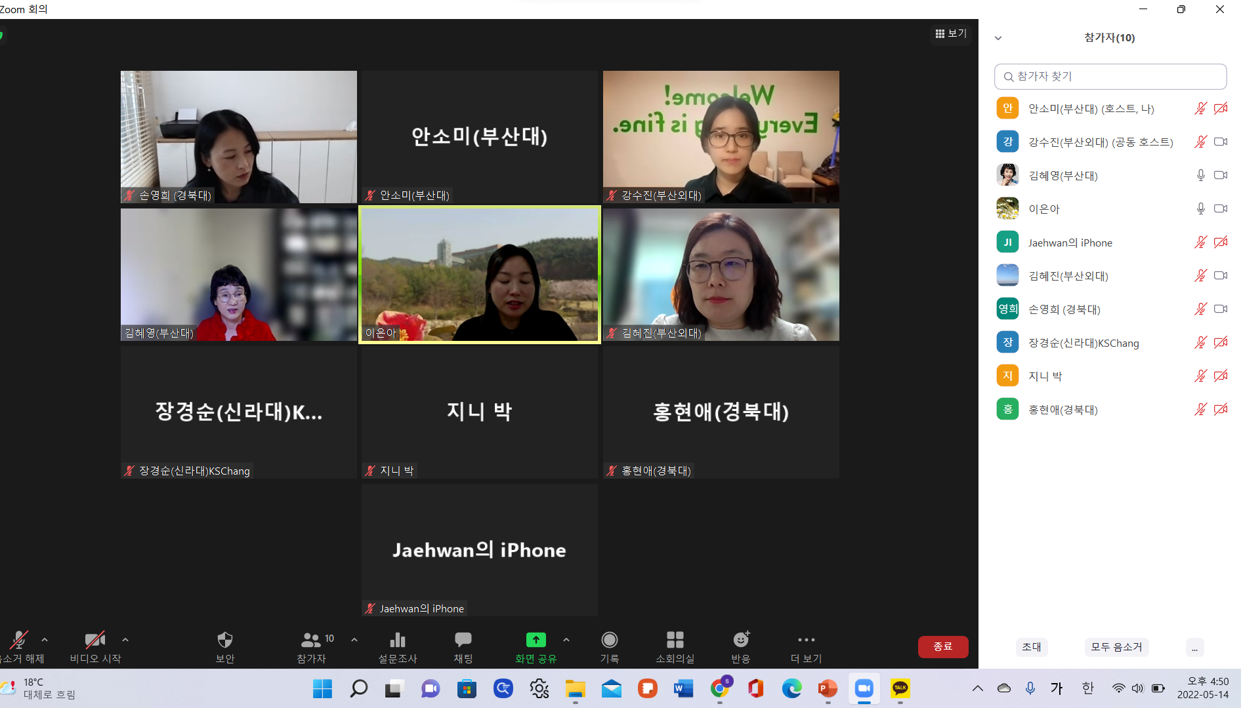
Task: Collapse the participants panel chevron
Action: tap(998, 38)
